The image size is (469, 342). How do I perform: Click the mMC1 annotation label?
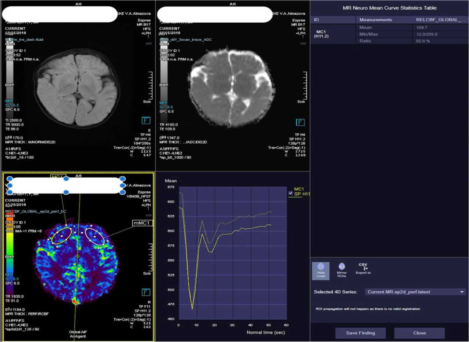pyautogui.click(x=142, y=223)
